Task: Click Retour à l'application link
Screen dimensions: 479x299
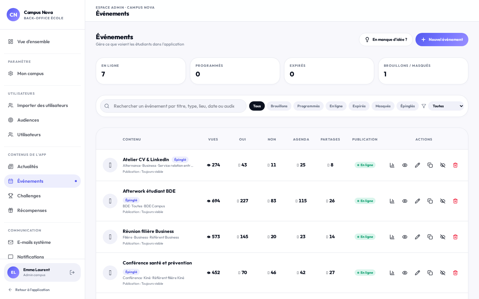Action: click(29, 290)
